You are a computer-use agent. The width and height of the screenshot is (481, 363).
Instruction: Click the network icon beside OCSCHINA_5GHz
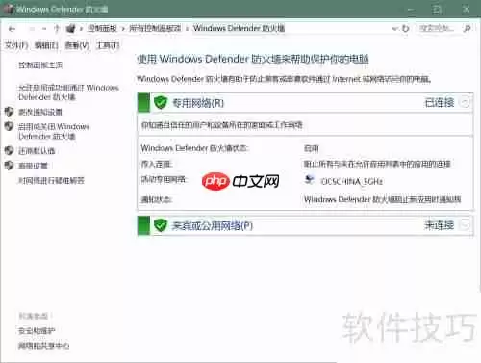point(310,180)
